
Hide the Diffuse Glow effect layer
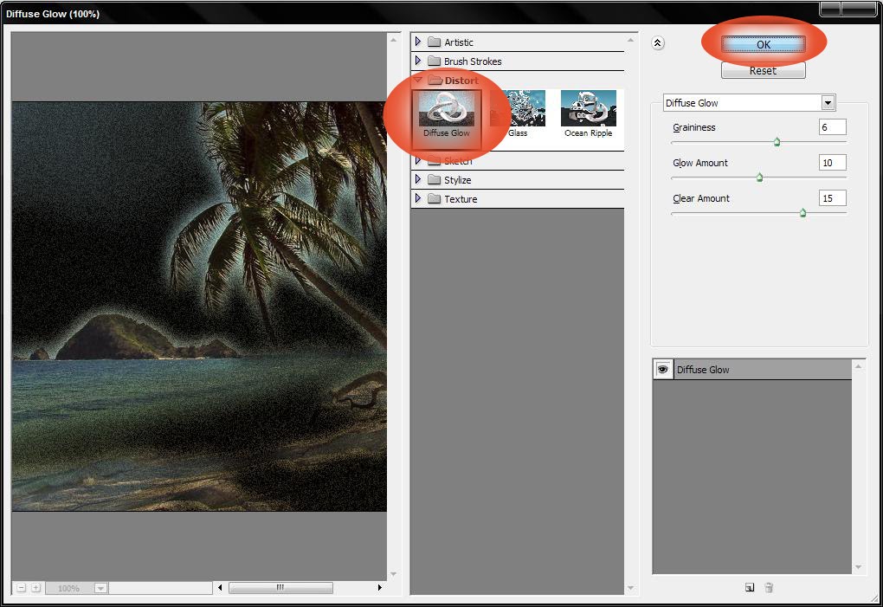point(661,369)
